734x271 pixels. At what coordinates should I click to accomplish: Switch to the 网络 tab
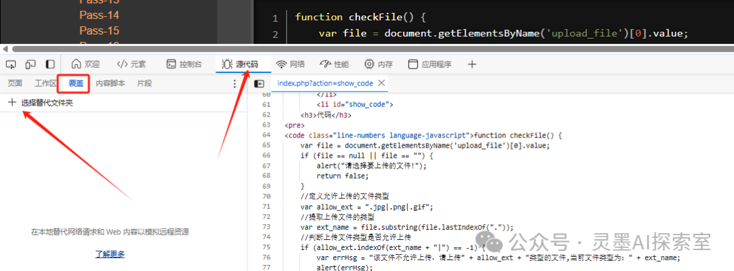[291, 64]
